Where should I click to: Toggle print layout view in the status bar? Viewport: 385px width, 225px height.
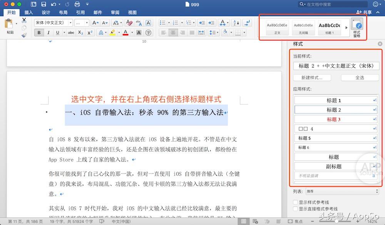[x=244, y=221]
